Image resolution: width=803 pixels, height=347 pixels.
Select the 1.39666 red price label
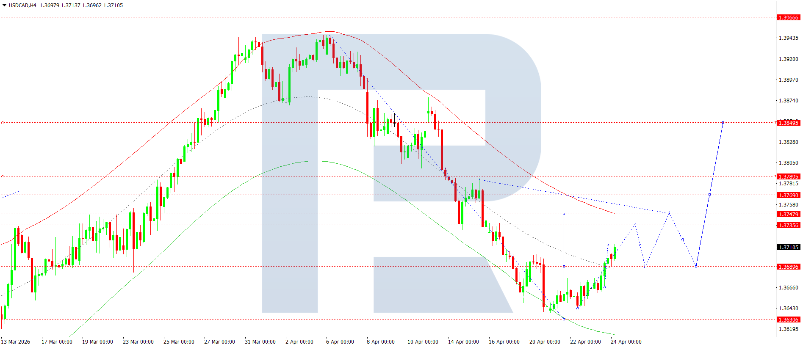[788, 18]
